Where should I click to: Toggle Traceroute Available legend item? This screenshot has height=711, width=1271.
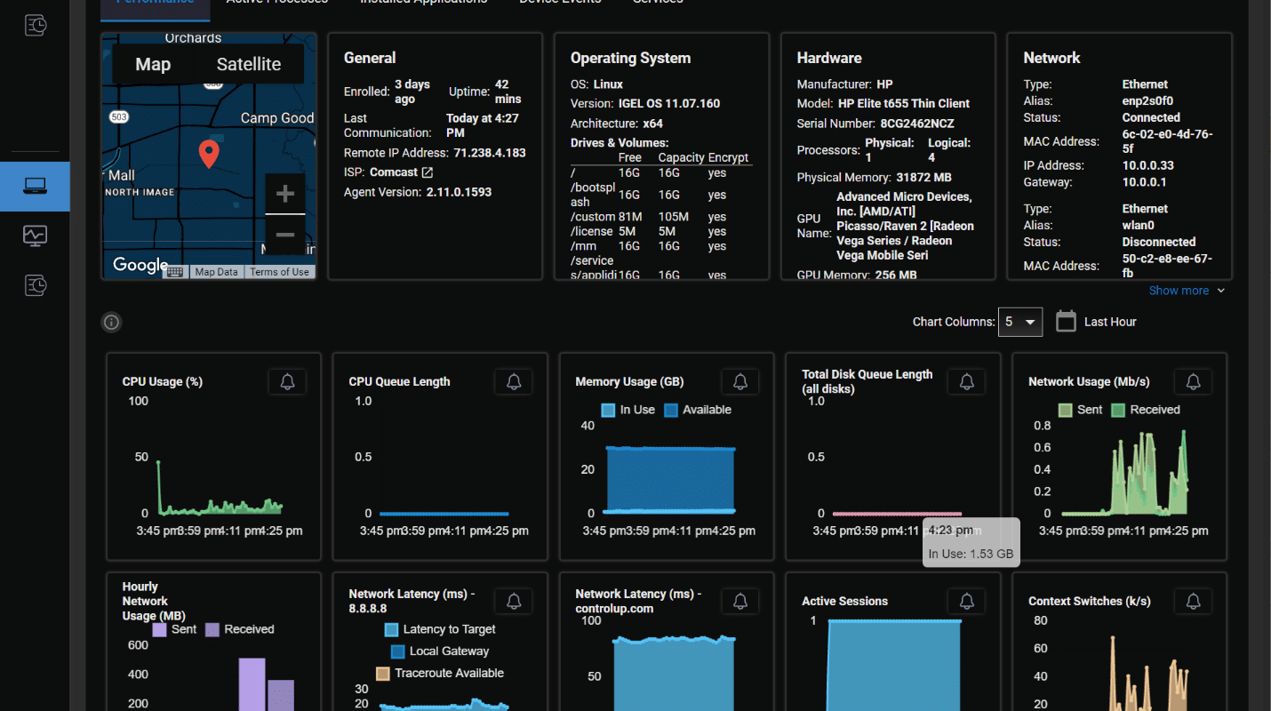(440, 673)
